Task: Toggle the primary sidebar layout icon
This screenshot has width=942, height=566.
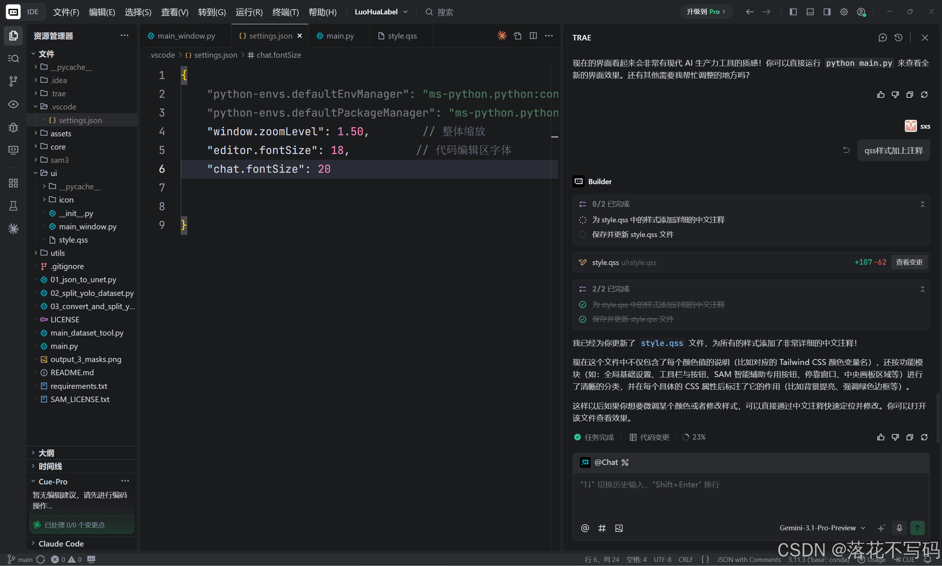Action: pyautogui.click(x=793, y=12)
